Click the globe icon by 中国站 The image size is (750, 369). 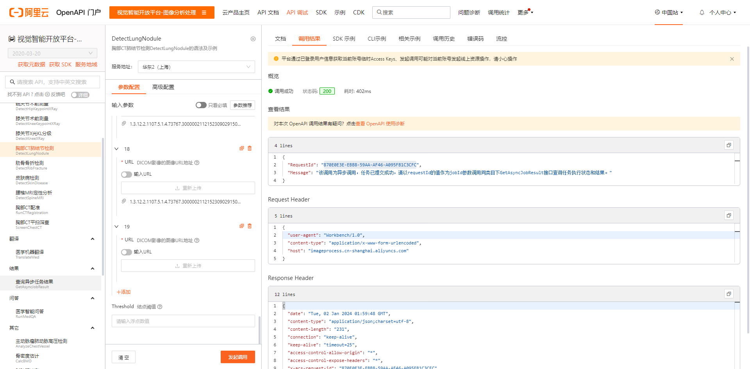tap(657, 12)
